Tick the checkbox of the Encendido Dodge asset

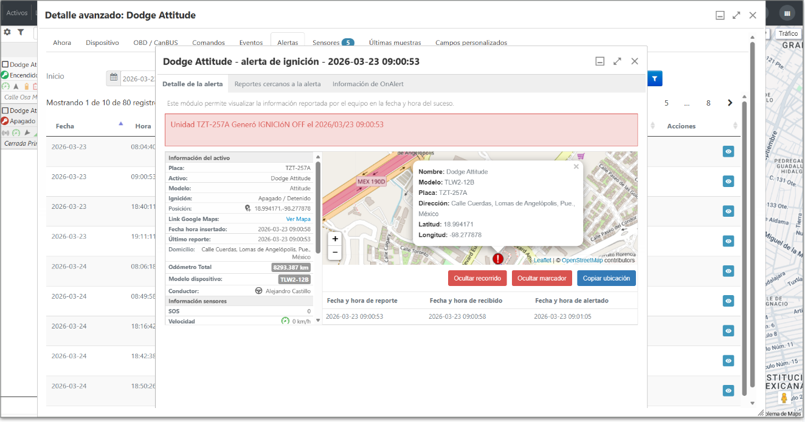click(5, 64)
